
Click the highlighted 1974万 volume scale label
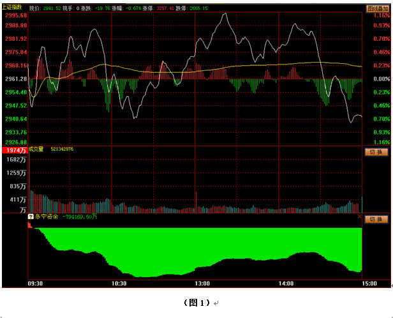point(15,150)
